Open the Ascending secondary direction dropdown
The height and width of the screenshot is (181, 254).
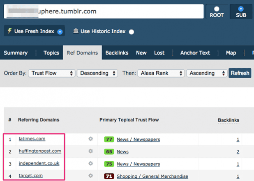207,73
